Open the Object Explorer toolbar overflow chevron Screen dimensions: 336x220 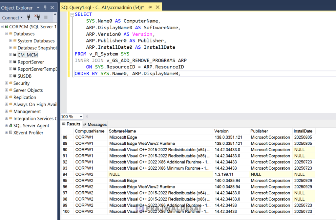[x=55, y=14]
